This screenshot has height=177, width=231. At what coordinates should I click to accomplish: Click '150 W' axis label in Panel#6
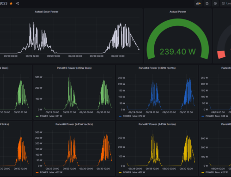pyautogui.click(x=39, y=149)
